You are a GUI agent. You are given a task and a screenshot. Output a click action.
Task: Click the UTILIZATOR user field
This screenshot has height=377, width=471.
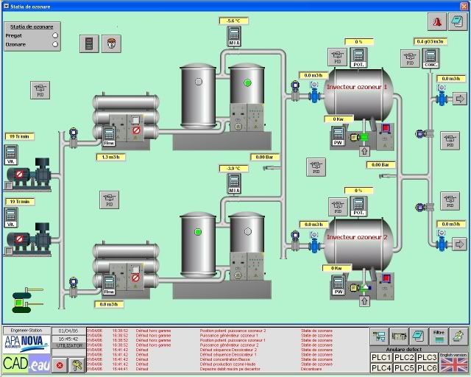(x=68, y=346)
